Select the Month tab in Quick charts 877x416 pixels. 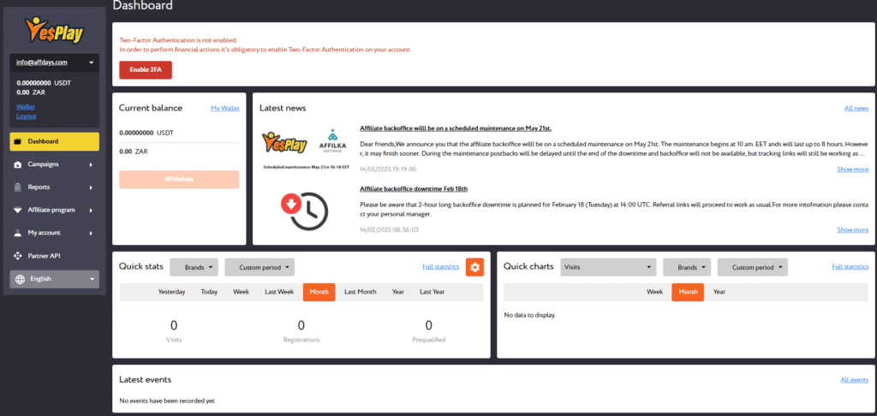pyautogui.click(x=688, y=292)
